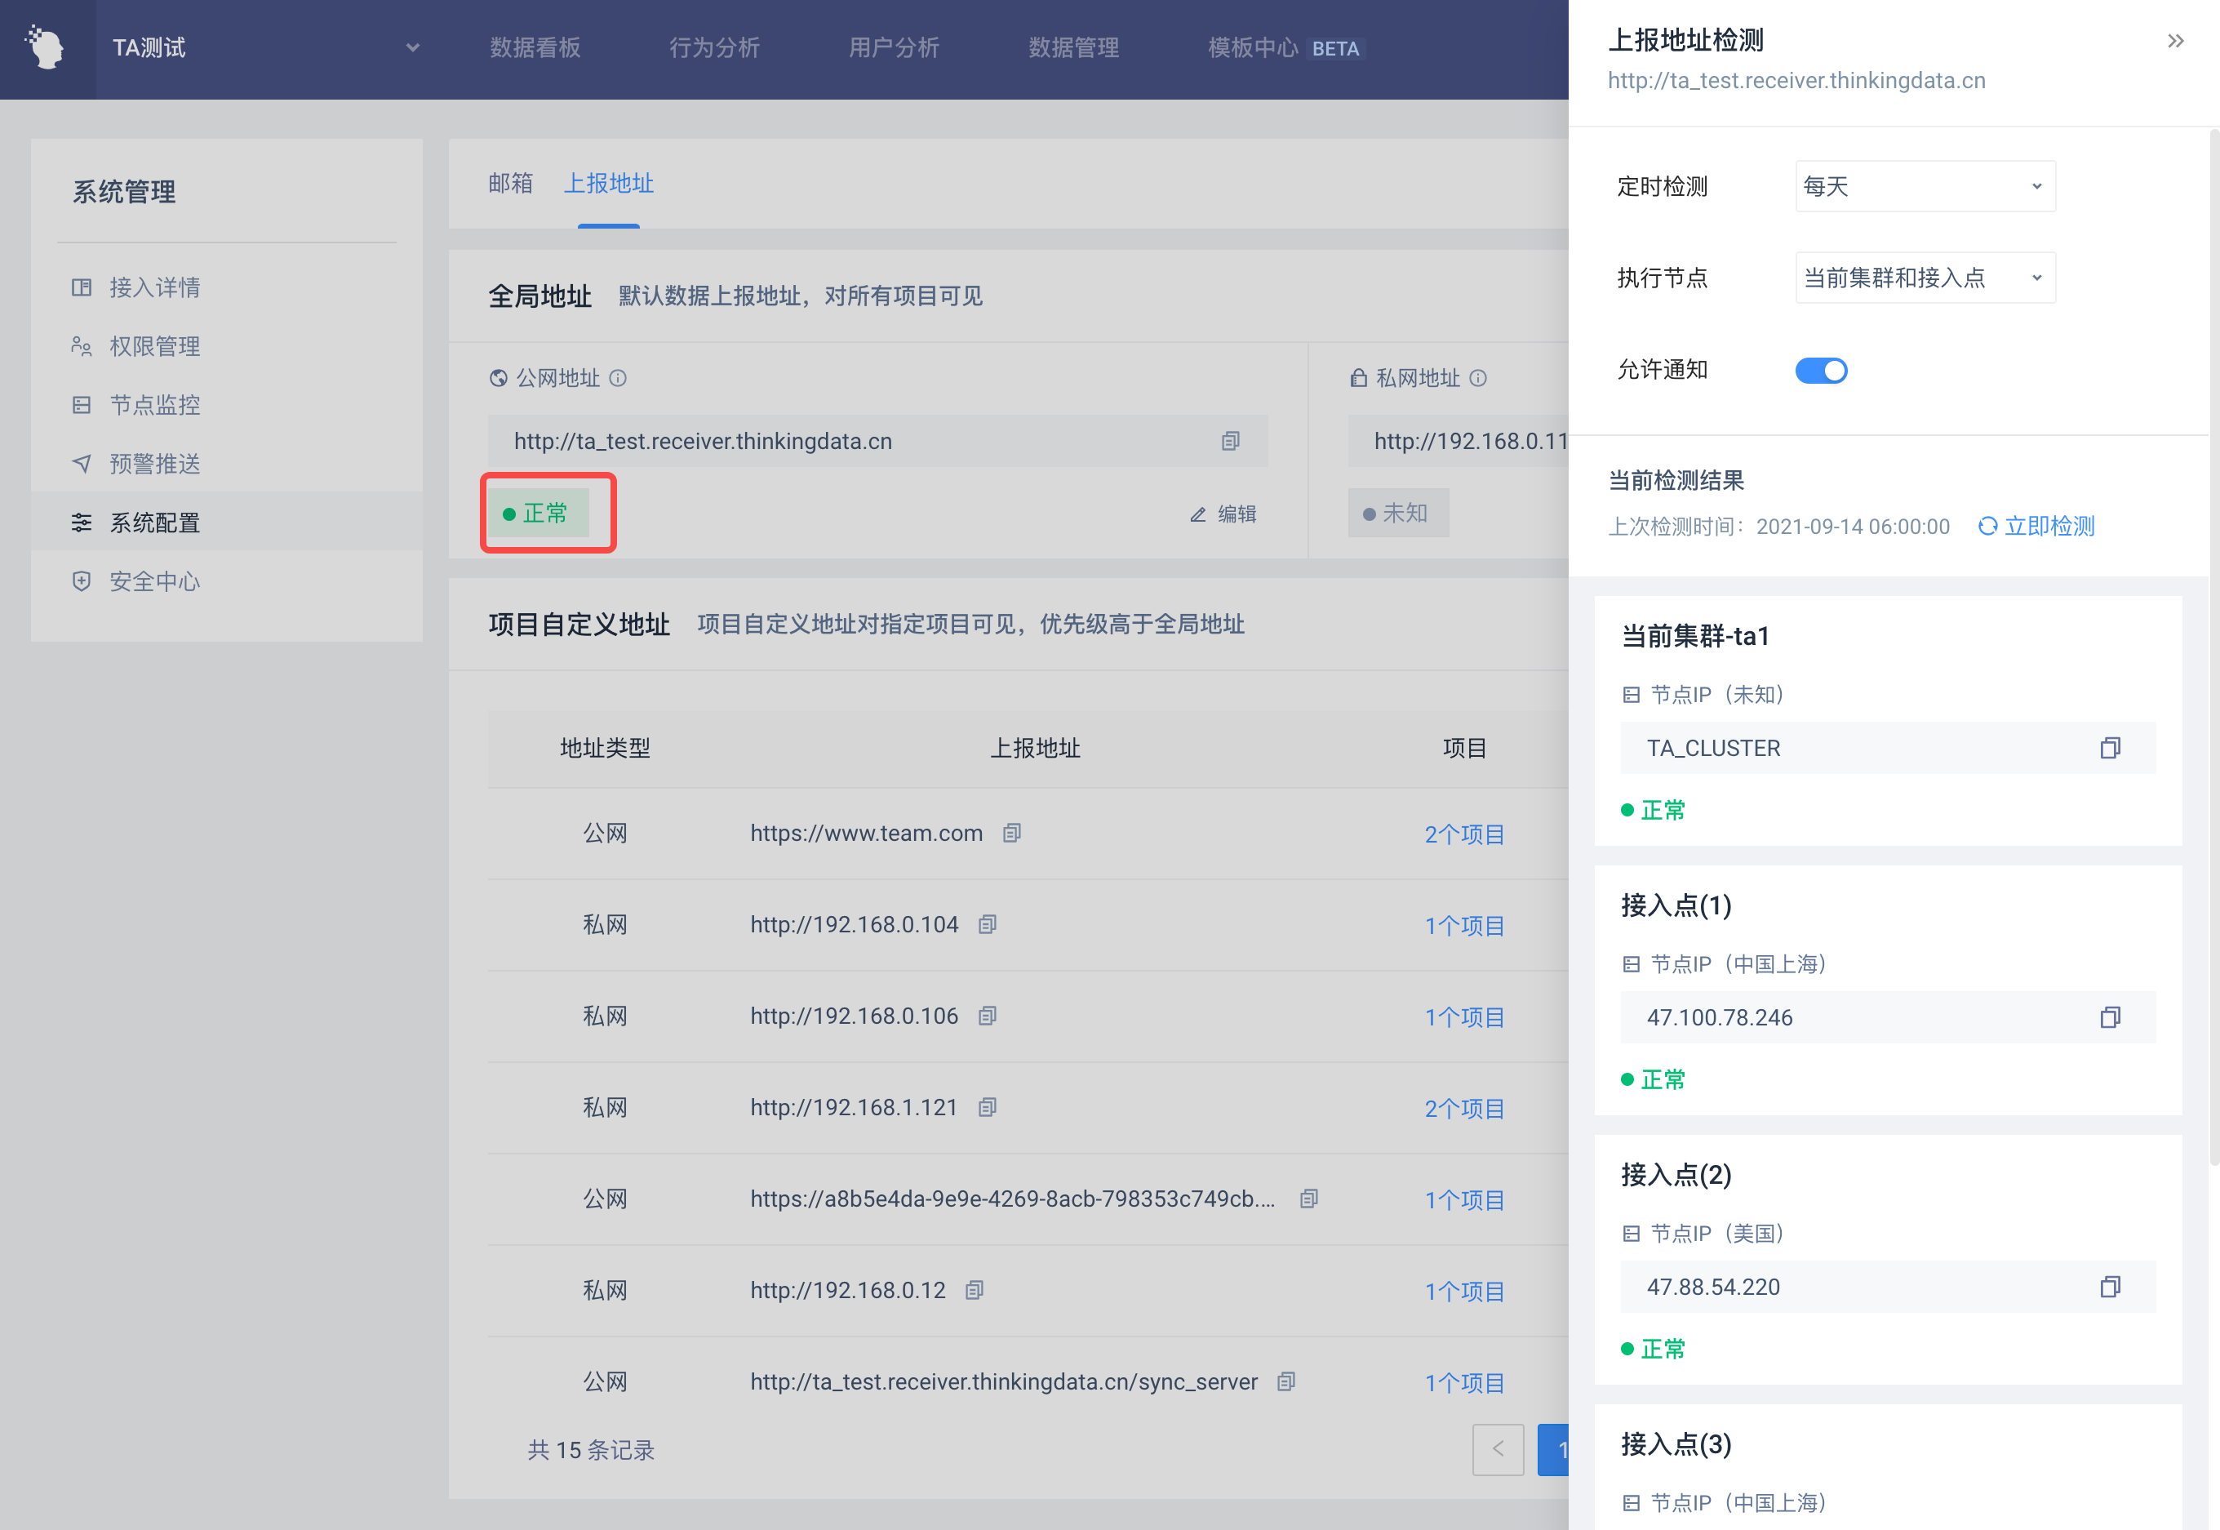Copy the global public address URL

(x=1230, y=441)
